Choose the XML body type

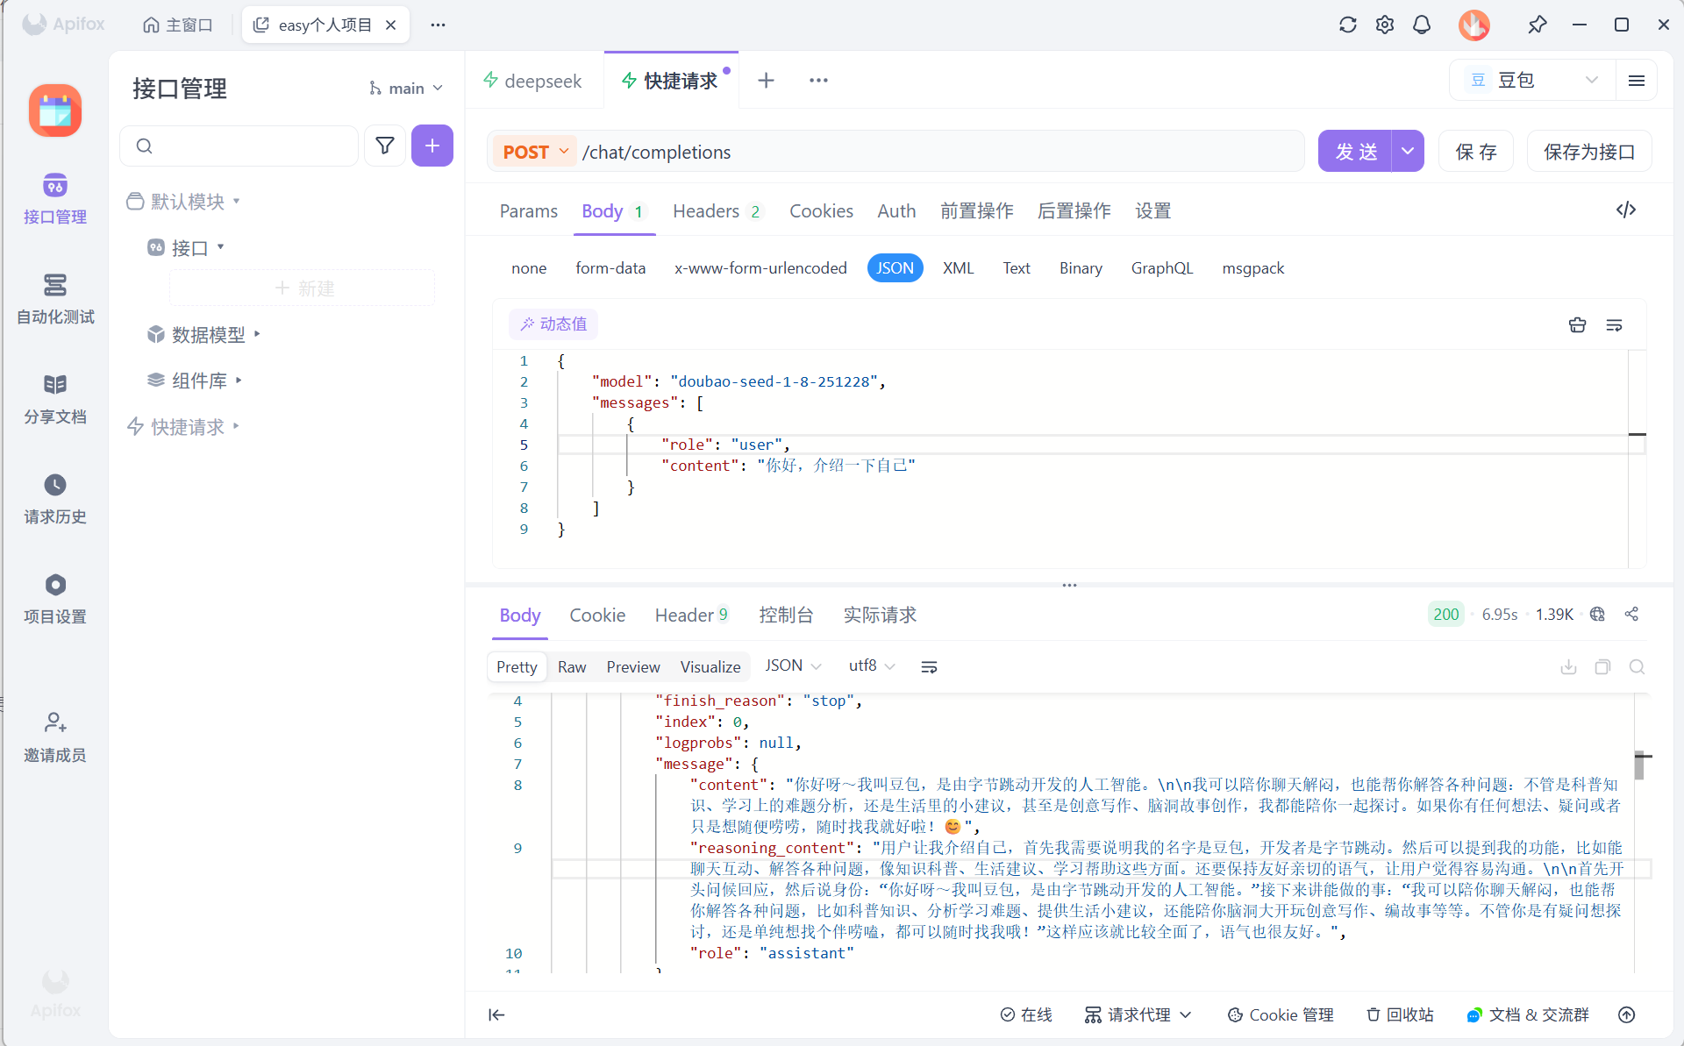coord(958,268)
